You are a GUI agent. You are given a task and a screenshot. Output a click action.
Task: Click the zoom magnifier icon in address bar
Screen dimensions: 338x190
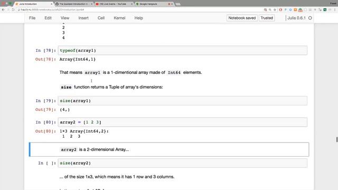tap(270, 9)
